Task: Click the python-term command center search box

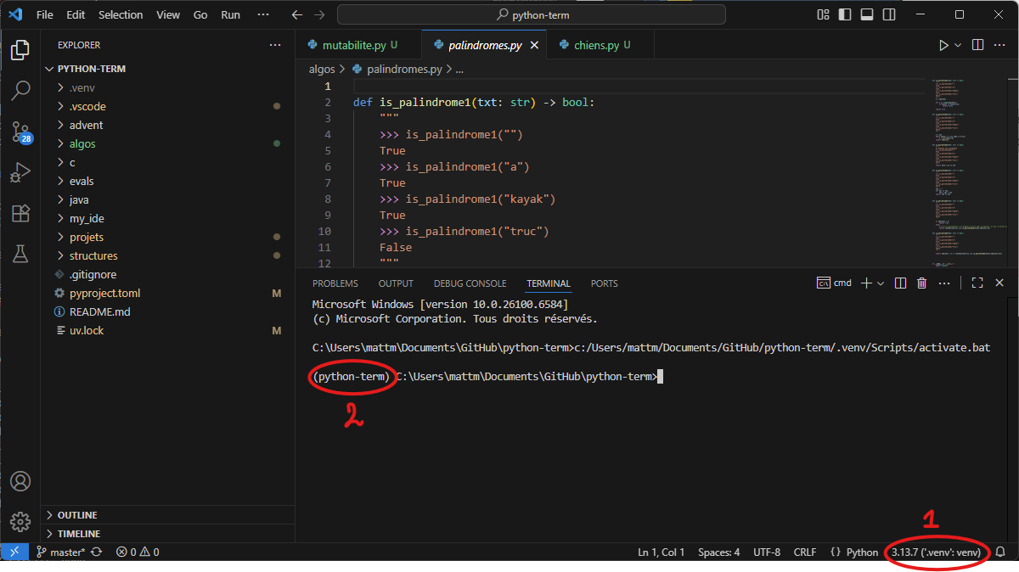Action: coord(532,14)
